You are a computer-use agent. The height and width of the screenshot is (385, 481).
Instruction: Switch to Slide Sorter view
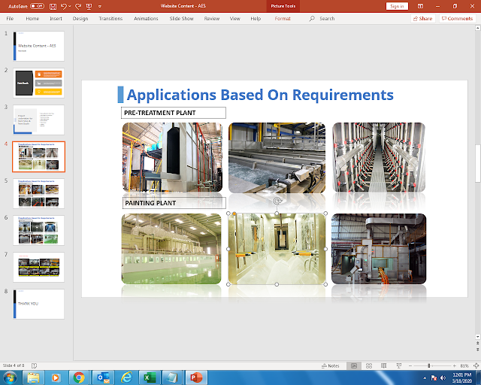[x=368, y=365]
